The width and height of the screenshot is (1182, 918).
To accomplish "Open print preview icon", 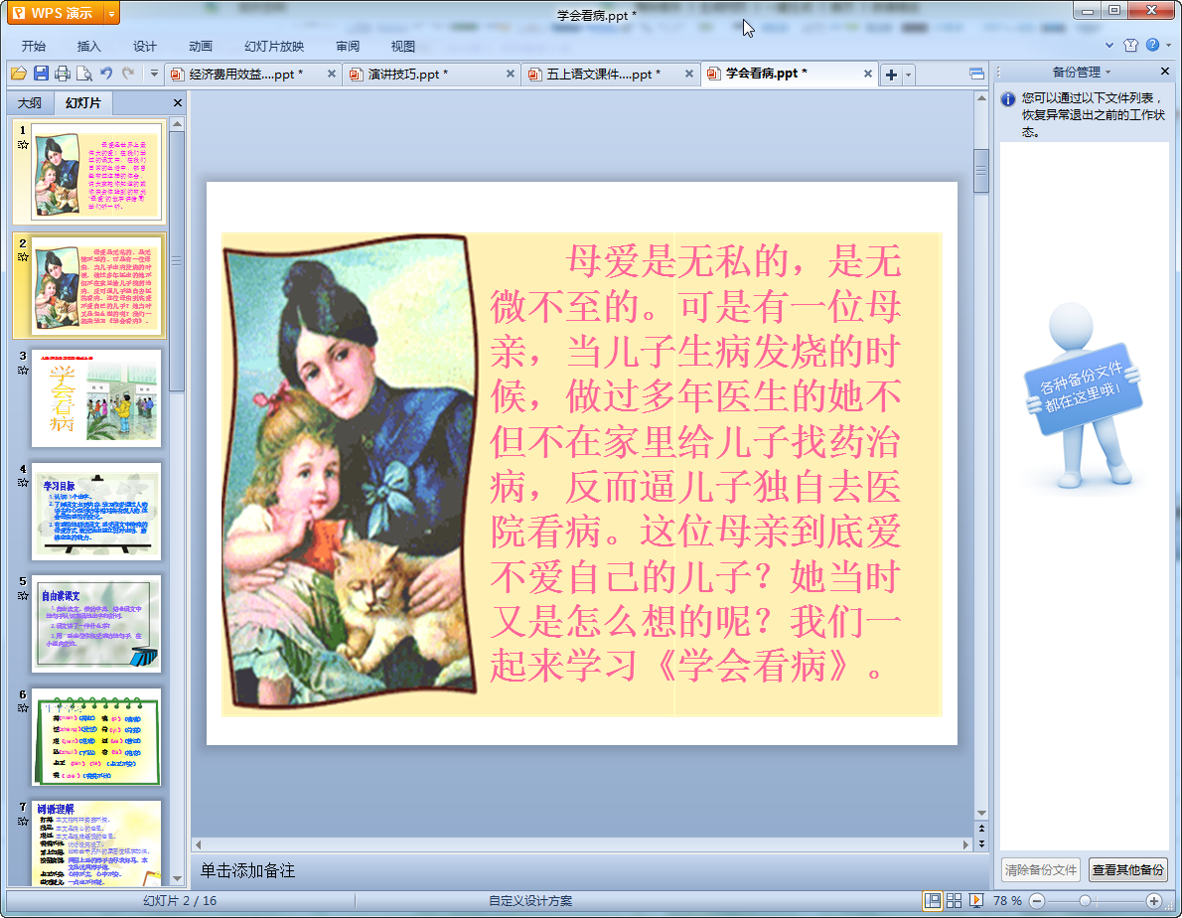I will click(84, 74).
